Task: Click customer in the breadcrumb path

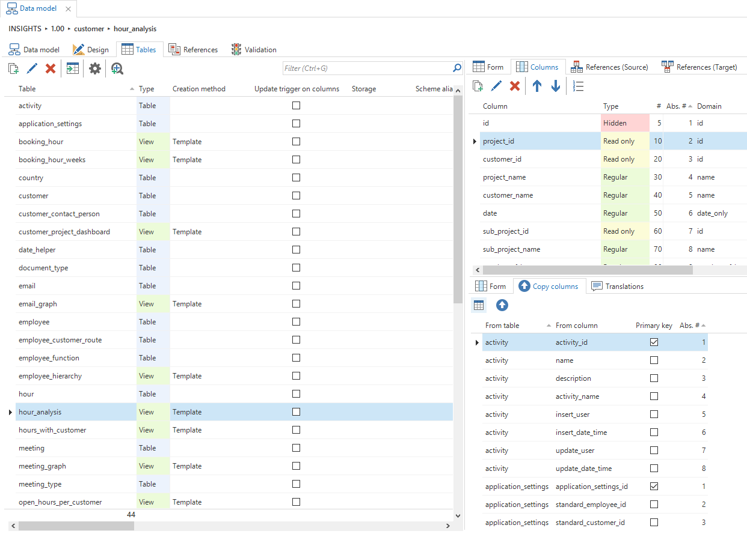Action: pyautogui.click(x=89, y=29)
